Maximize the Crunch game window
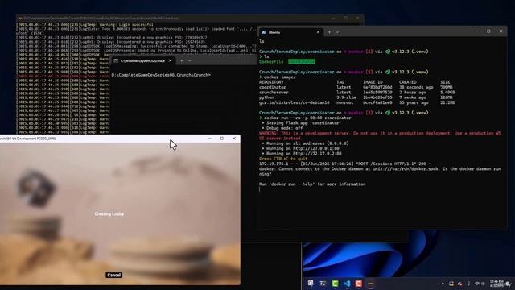 222,139
